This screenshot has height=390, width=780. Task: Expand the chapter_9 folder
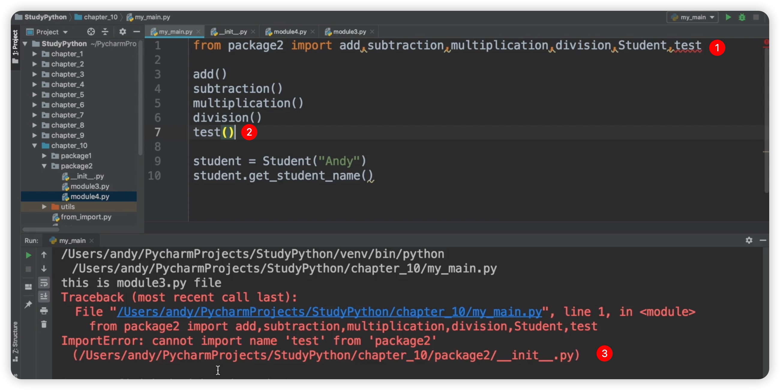pyautogui.click(x=34, y=135)
